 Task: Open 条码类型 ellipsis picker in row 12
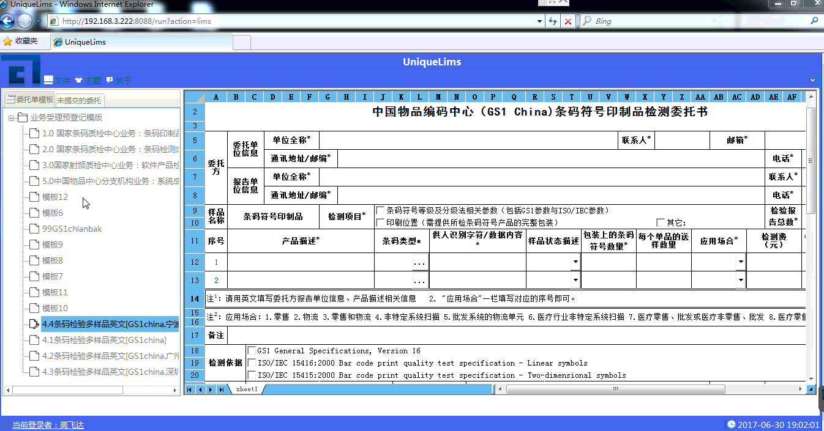[420, 263]
